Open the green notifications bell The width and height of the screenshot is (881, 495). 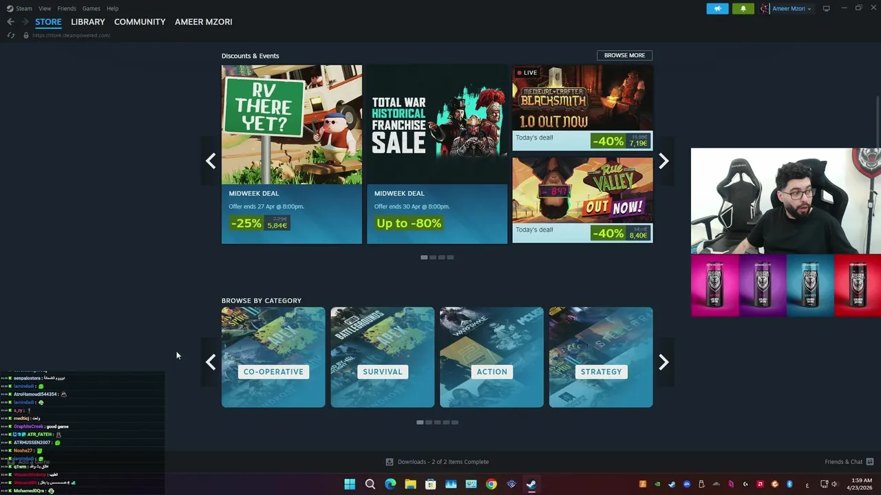(743, 9)
